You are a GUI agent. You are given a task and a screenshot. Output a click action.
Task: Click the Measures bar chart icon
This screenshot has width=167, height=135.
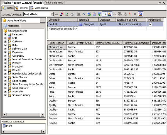coord(10,34)
